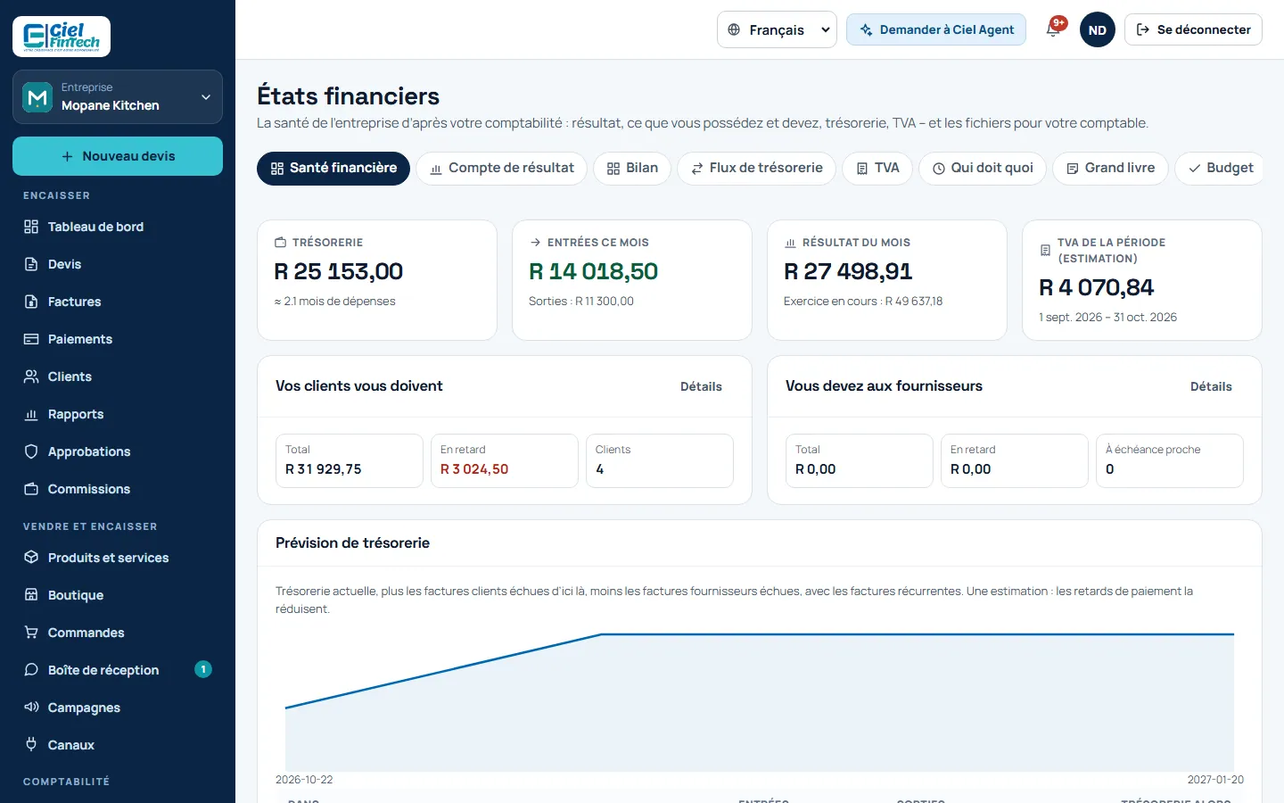
Task: Open Détails for Vous devez aux fournisseurs
Action: [1211, 386]
